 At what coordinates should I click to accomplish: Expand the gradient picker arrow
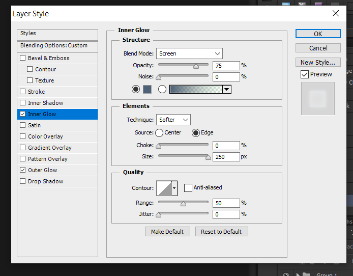coord(227,89)
